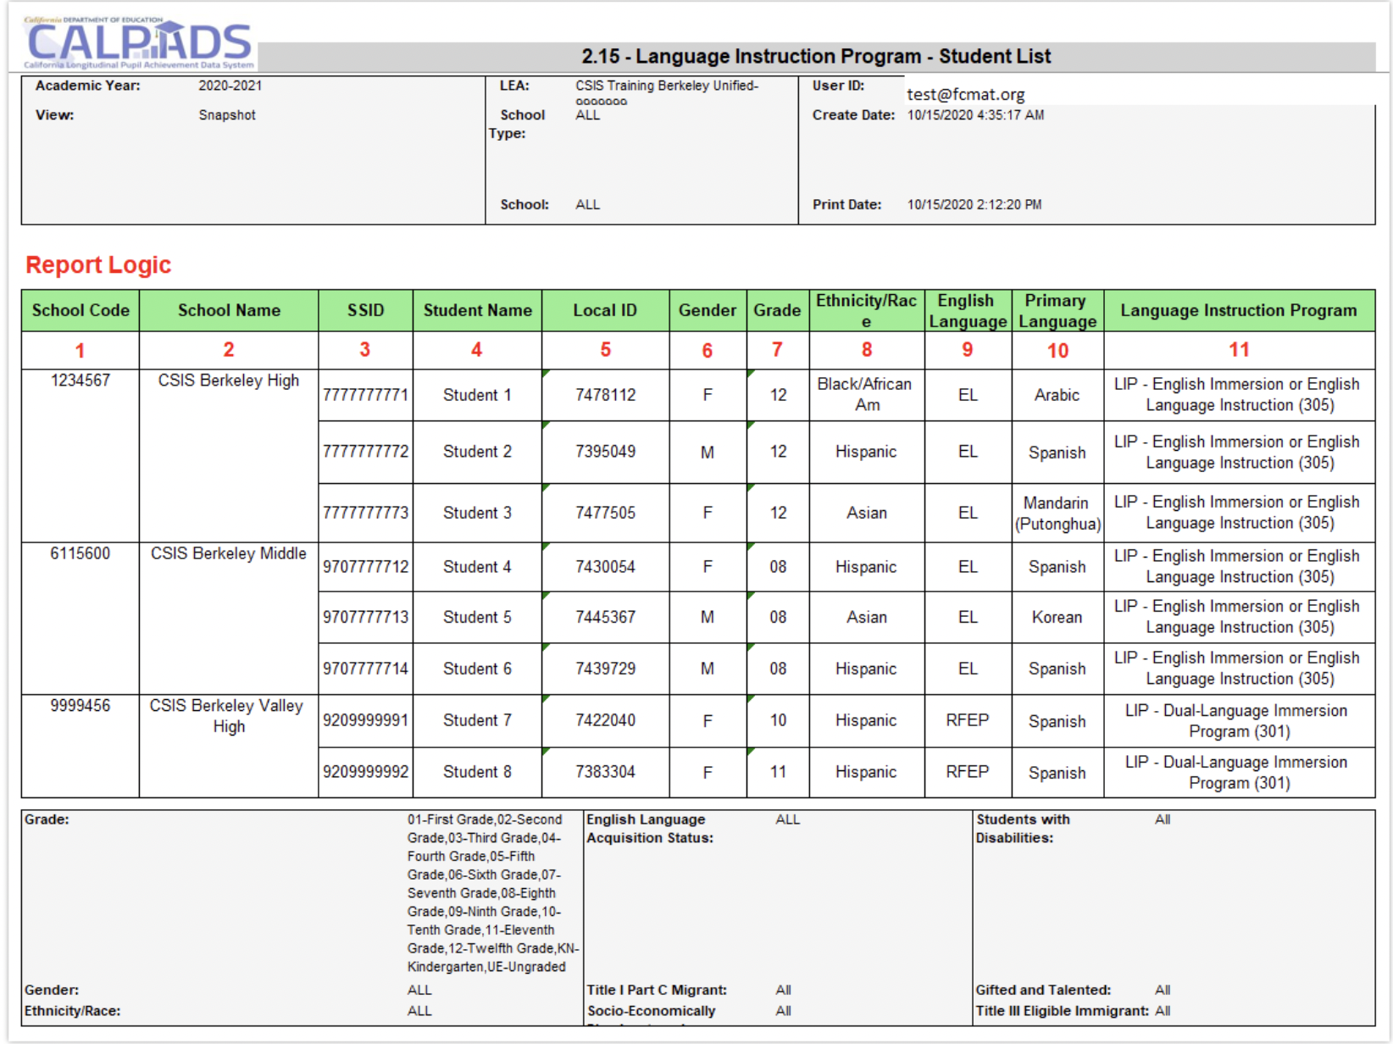Click the Language Instruction Program column header

[x=1239, y=310]
